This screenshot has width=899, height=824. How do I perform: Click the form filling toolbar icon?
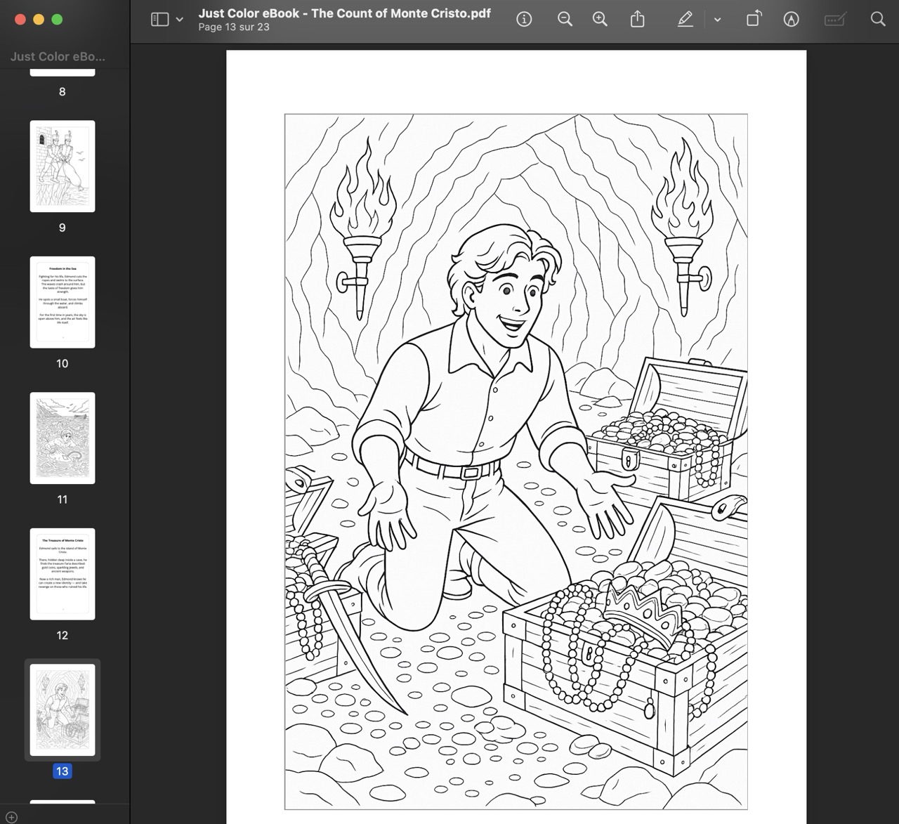pos(834,20)
